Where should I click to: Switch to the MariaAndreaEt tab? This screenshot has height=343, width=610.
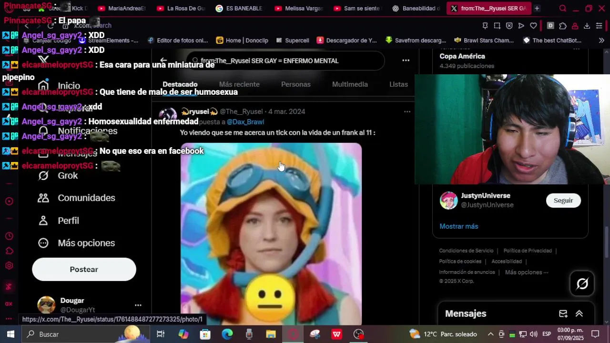(122, 8)
